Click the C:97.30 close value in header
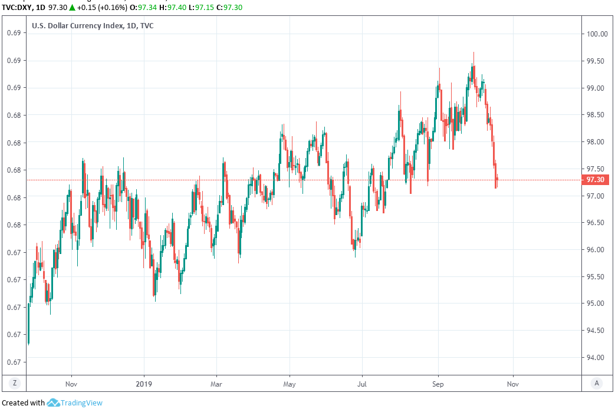615x409 pixels. click(227, 7)
